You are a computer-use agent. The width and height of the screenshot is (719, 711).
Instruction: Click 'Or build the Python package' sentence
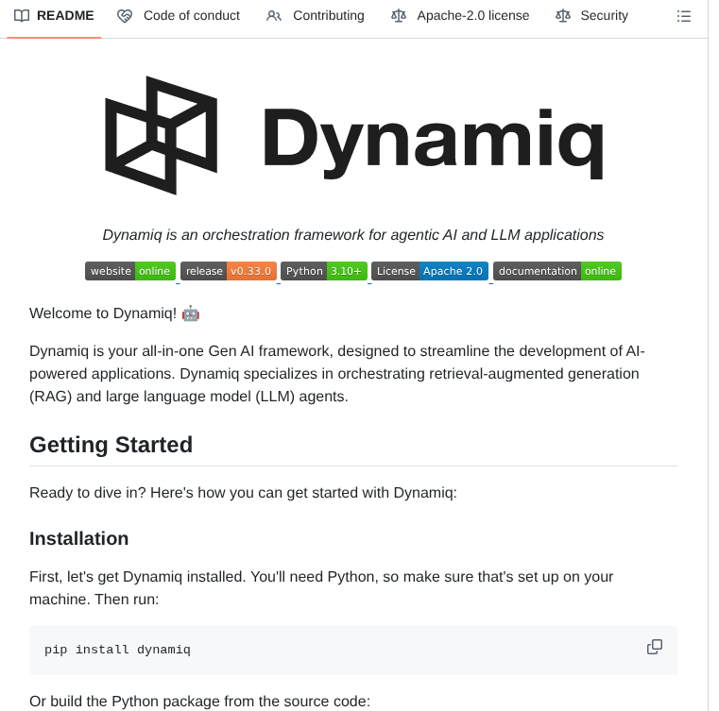[x=199, y=702]
